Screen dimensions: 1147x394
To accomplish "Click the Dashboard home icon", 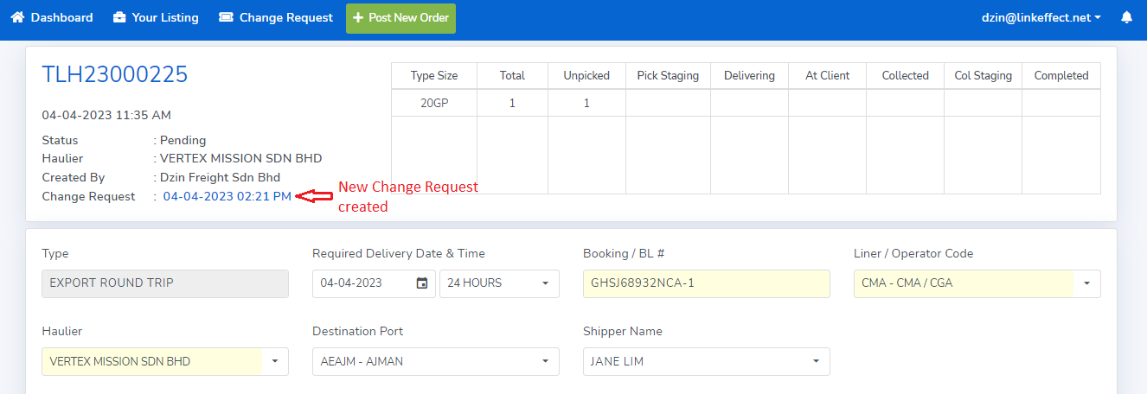I will coord(17,17).
